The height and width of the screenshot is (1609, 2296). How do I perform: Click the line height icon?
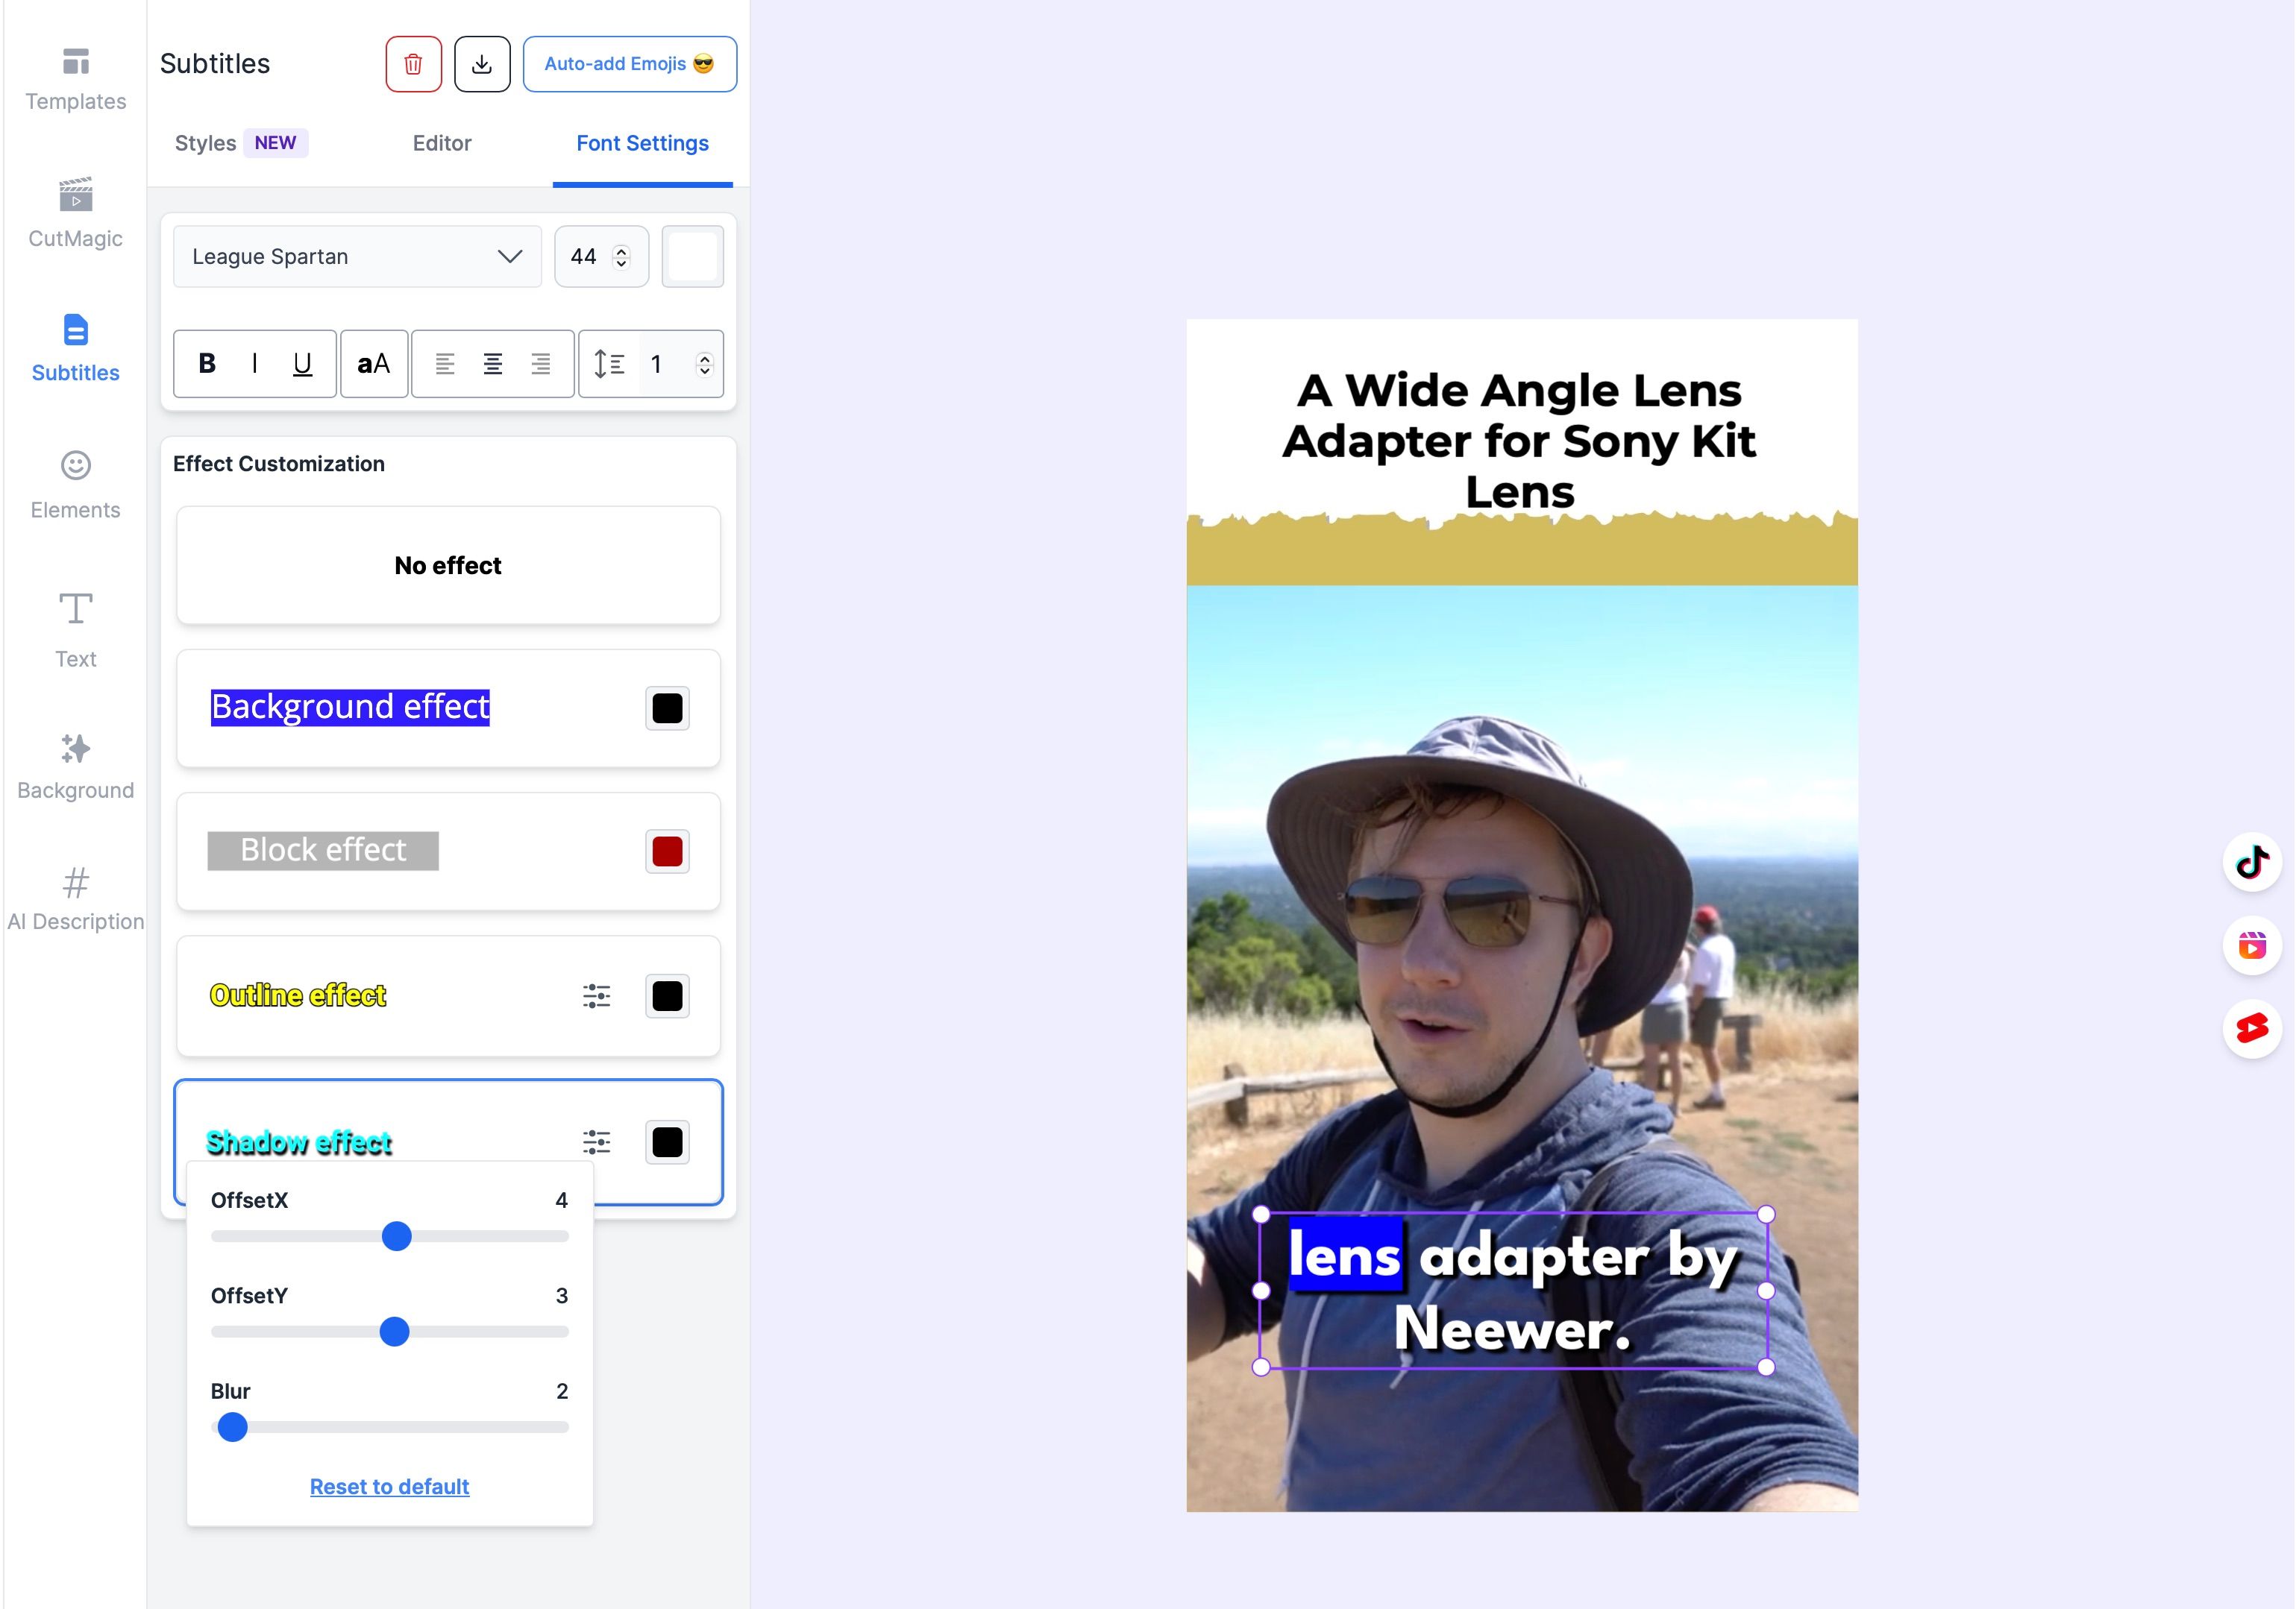[609, 364]
